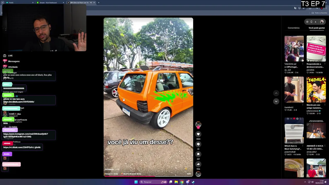Open comments via the speech bubble icon

(x=198, y=144)
